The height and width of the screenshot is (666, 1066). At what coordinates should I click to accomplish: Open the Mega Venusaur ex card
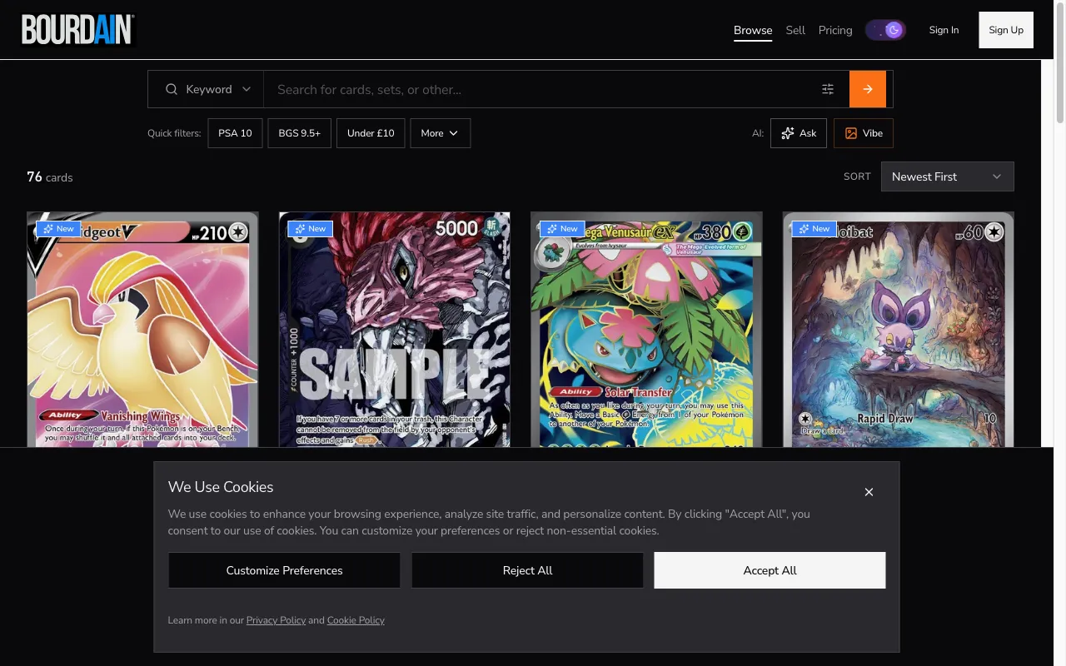[x=646, y=330]
